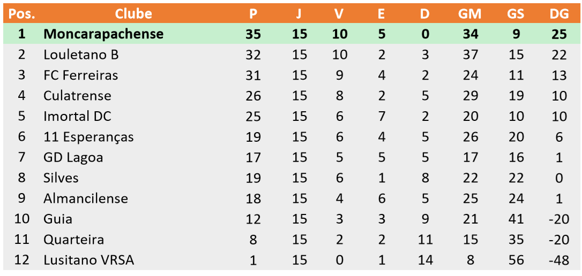
Task: Click the DG column header
Action: click(x=559, y=14)
